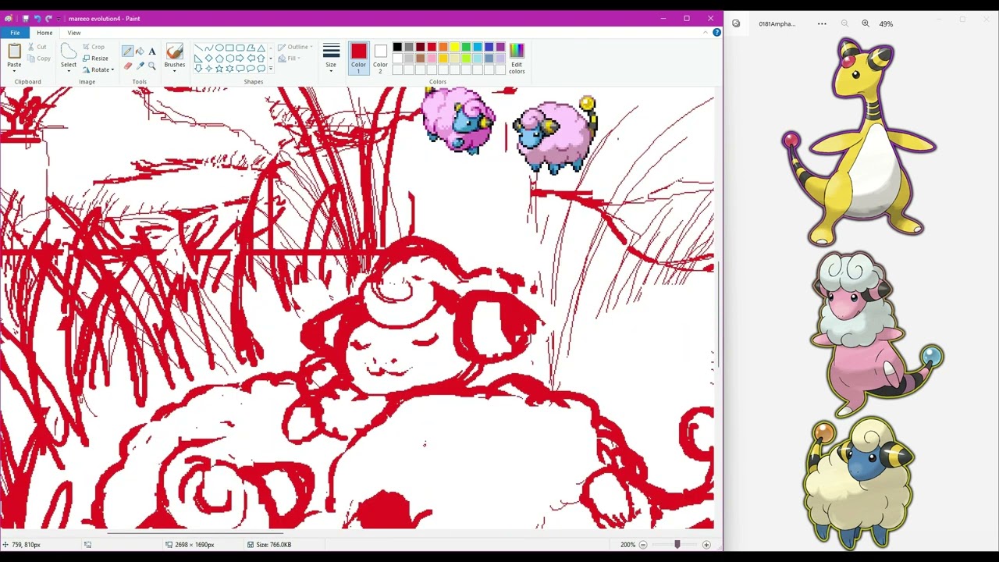Select the Pencil tool
The height and width of the screenshot is (562, 999).
(x=127, y=52)
